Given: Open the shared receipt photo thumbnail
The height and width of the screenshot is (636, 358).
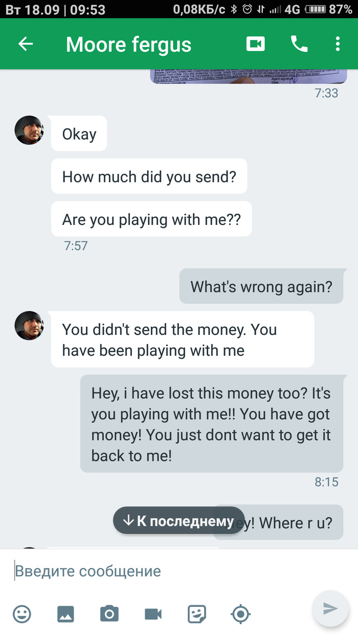Looking at the screenshot, I should tap(249, 76).
